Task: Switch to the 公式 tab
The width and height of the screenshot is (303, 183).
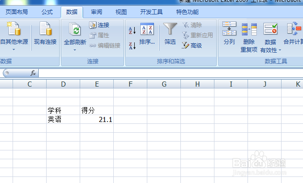Action: coord(47,12)
